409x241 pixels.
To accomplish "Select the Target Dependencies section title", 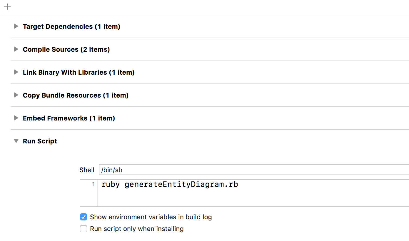I will coord(71,26).
